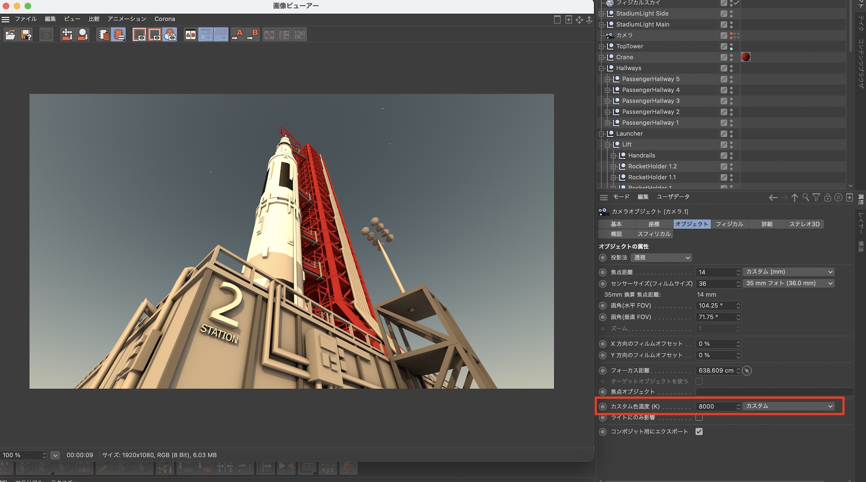Image resolution: width=866 pixels, height=482 pixels.
Task: Click the save image floppy icon
Action: pyautogui.click(x=26, y=35)
